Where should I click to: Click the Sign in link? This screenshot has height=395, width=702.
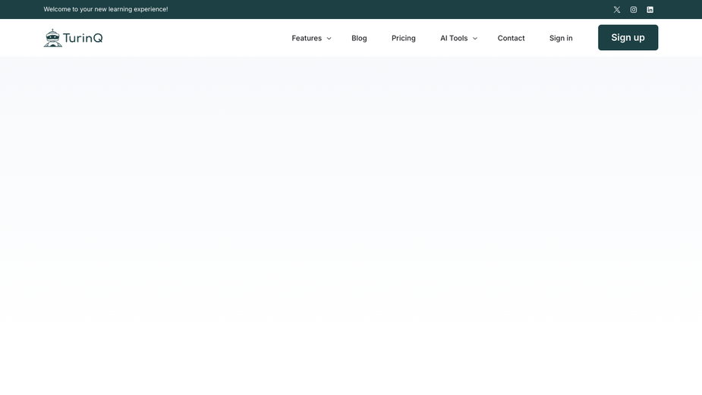coord(561,38)
